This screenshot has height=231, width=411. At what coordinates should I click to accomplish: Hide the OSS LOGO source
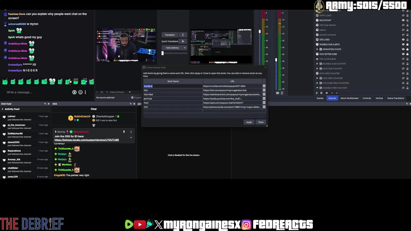coord(403,39)
